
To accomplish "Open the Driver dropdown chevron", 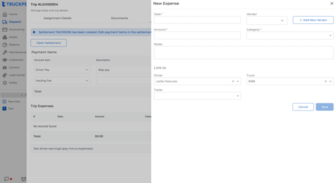I will point(237,81).
